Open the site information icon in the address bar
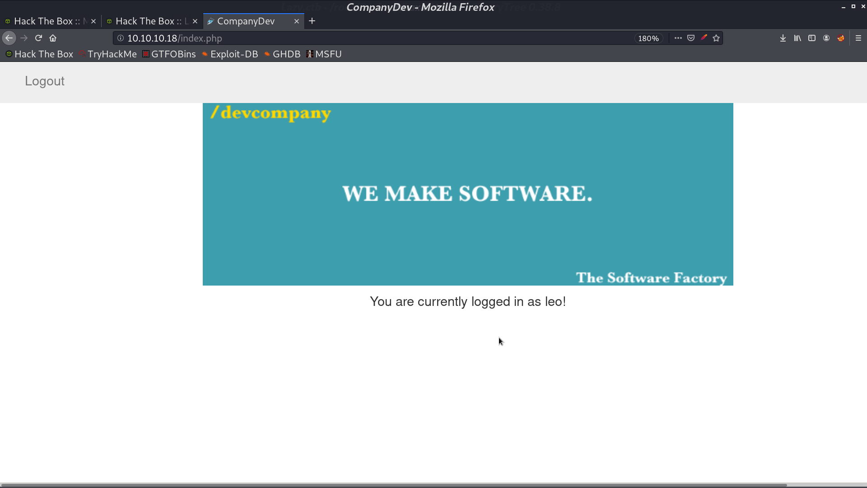The width and height of the screenshot is (867, 488). tap(121, 38)
